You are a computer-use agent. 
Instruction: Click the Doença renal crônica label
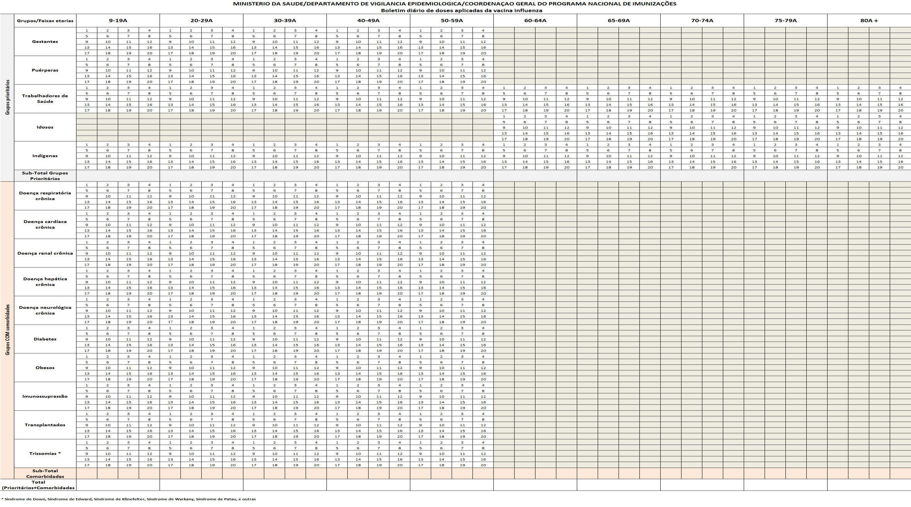(45, 253)
